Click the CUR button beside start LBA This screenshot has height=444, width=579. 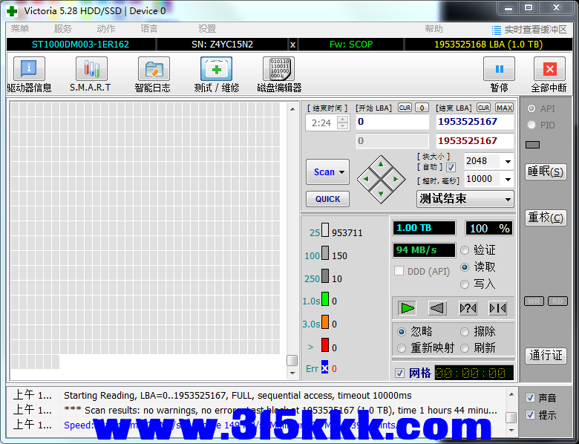pyautogui.click(x=405, y=108)
